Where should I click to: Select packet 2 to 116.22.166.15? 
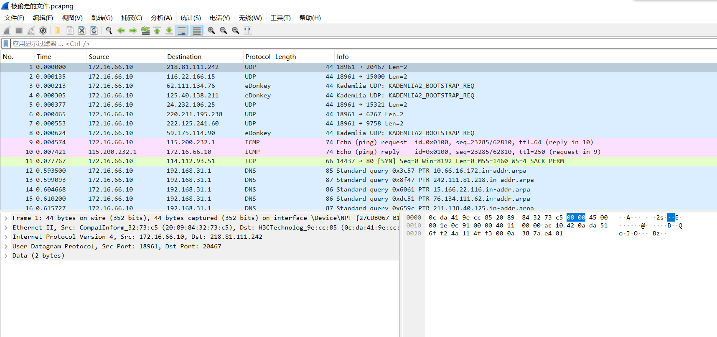pos(358,77)
